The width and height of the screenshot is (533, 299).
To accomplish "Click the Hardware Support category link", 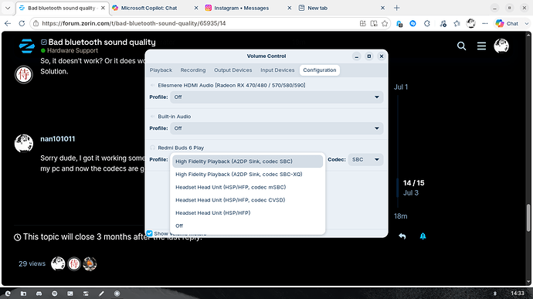I will click(73, 50).
